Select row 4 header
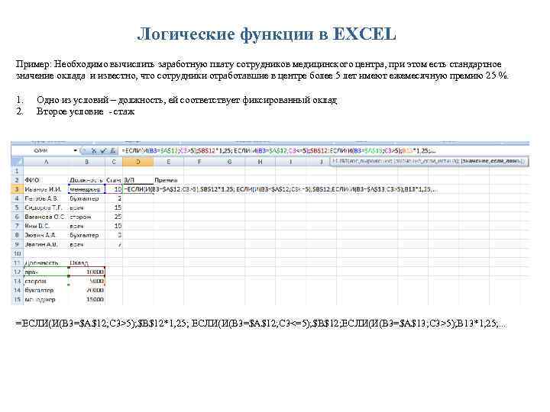 coord(17,198)
